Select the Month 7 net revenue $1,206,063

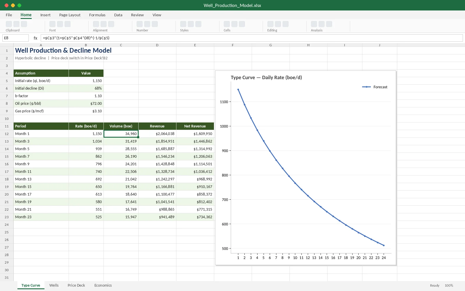tap(195, 157)
